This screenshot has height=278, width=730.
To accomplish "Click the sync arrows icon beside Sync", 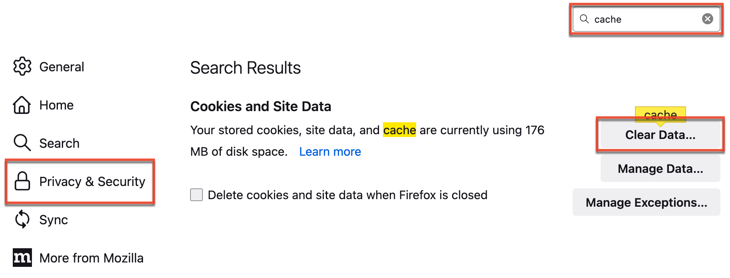I will [22, 219].
